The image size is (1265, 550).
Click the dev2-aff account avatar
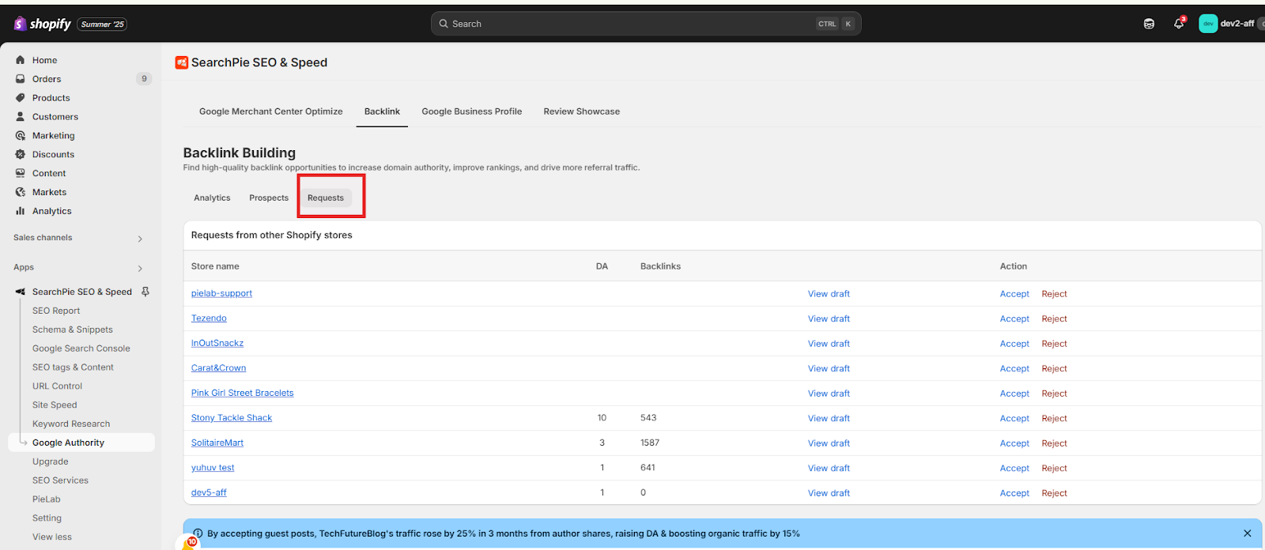(x=1208, y=24)
